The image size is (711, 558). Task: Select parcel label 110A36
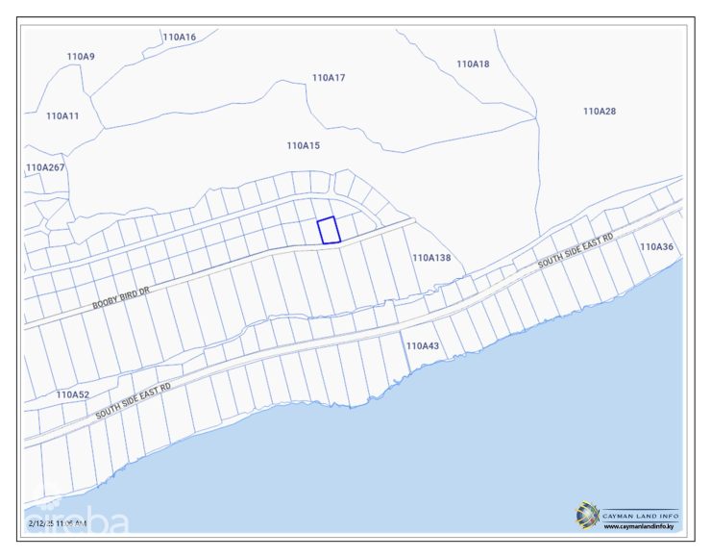656,247
